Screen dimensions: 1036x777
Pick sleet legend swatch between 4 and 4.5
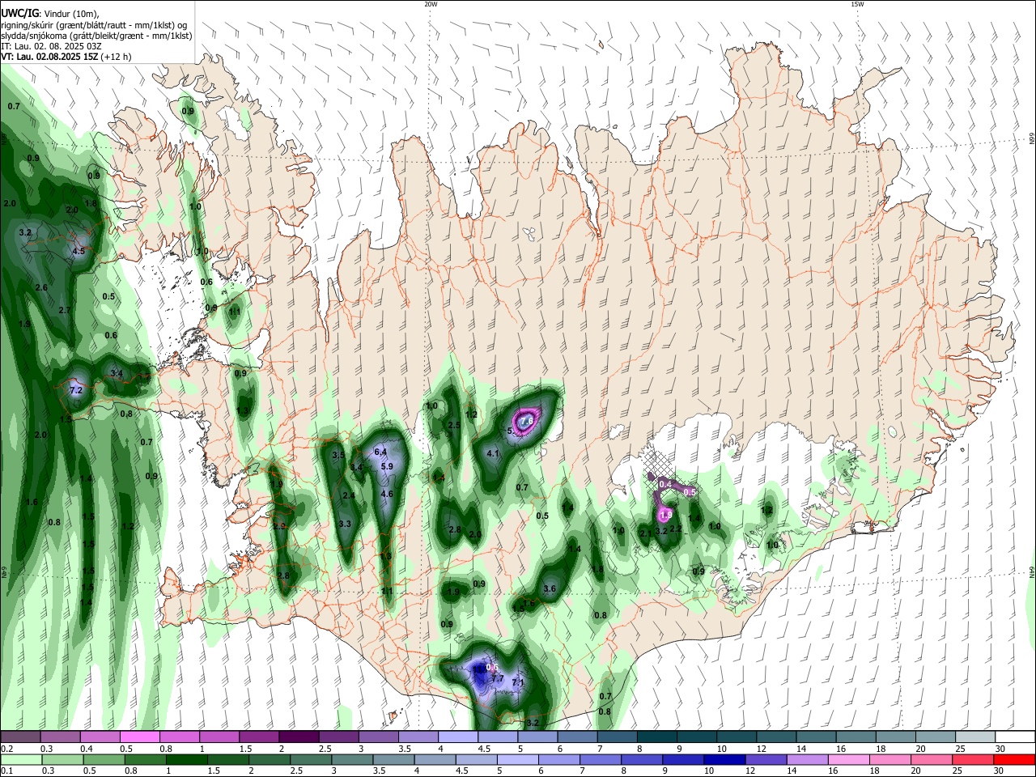point(458,737)
